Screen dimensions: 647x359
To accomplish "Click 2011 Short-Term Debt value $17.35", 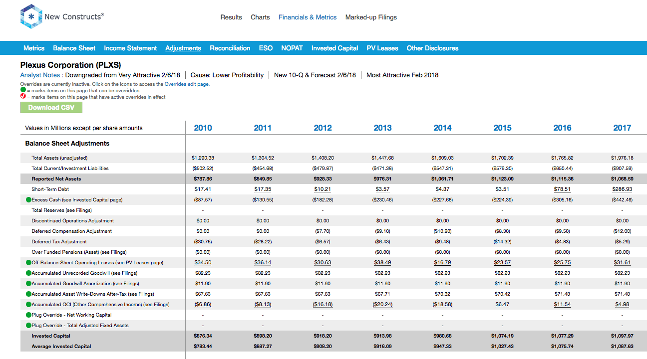I will [x=263, y=189].
